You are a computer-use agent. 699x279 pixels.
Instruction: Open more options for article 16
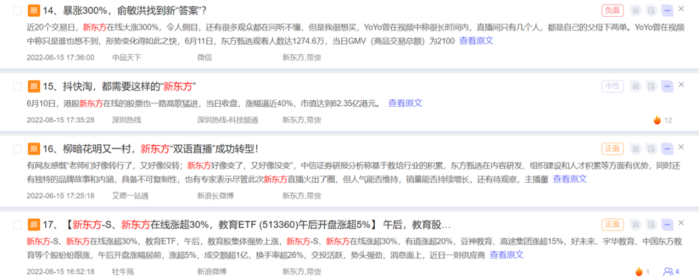coord(667,148)
